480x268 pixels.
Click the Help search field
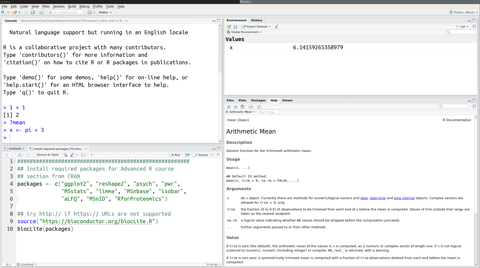pos(453,106)
